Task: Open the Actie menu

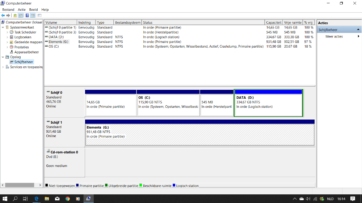Action: pos(22,10)
